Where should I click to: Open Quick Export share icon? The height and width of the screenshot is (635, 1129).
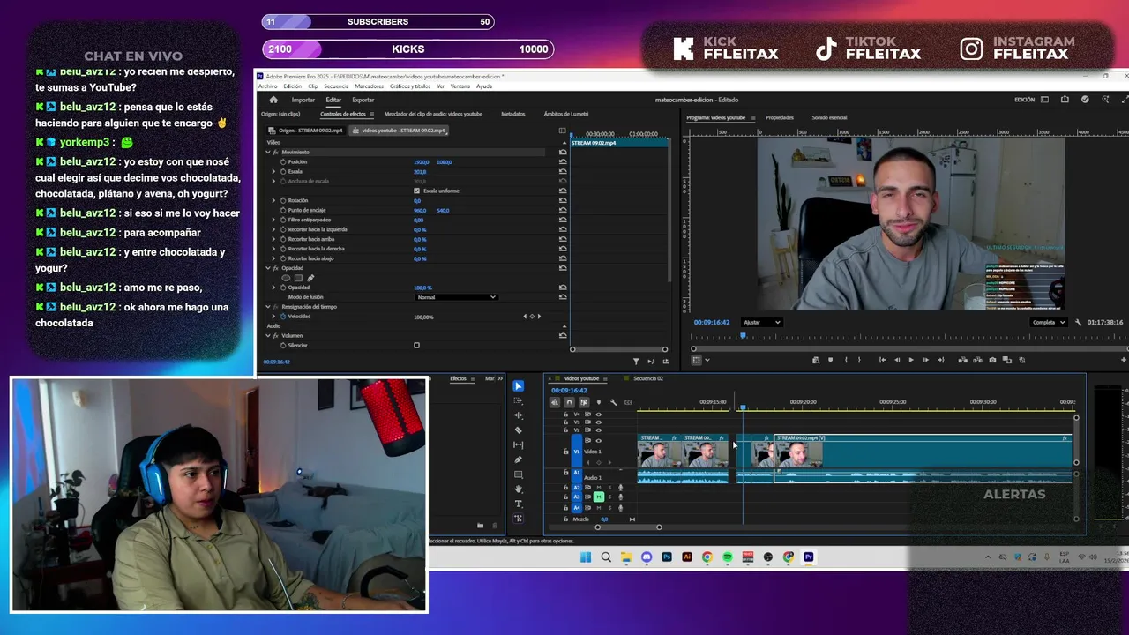pos(1065,100)
